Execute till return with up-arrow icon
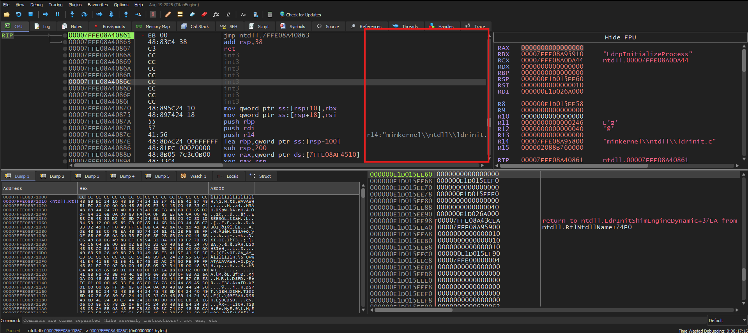 pyautogui.click(x=126, y=14)
